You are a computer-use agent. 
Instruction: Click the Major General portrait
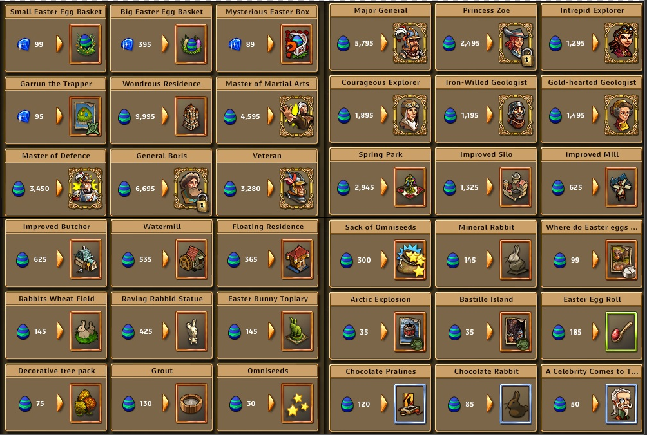click(410, 43)
